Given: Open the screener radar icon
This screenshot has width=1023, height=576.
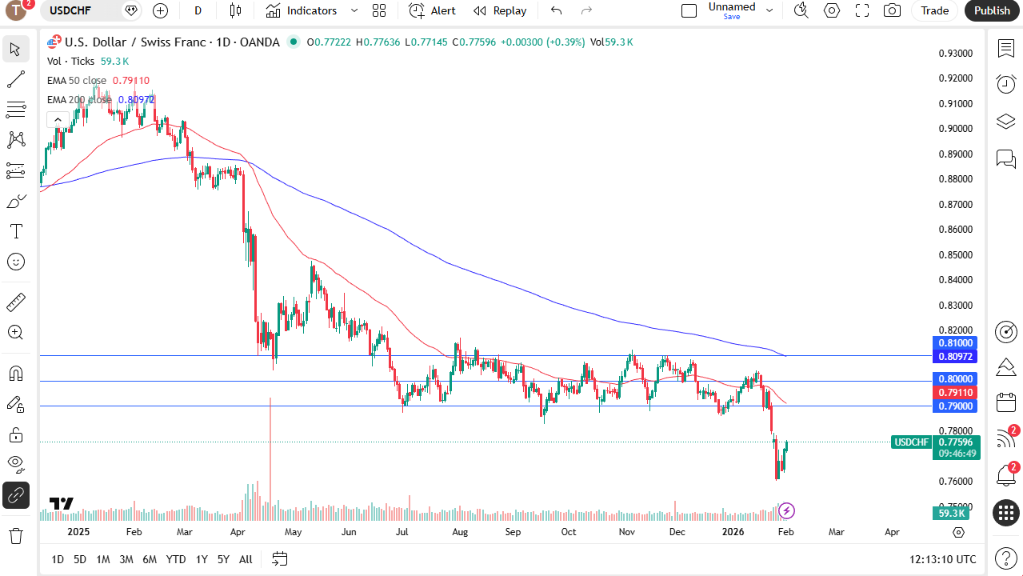Looking at the screenshot, I should point(1006,331).
